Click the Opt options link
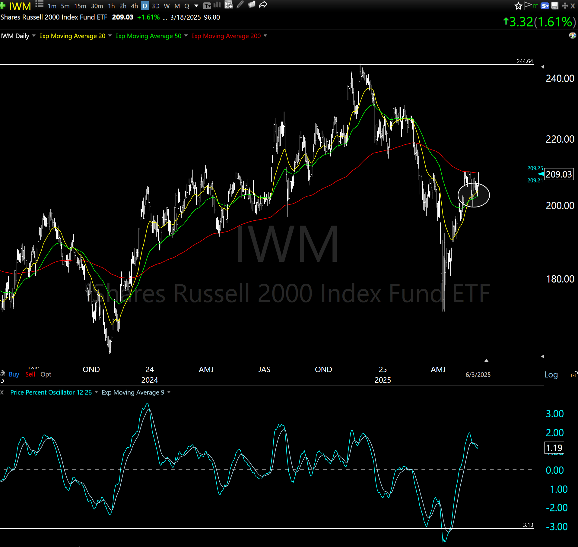The height and width of the screenshot is (547, 578). point(46,374)
